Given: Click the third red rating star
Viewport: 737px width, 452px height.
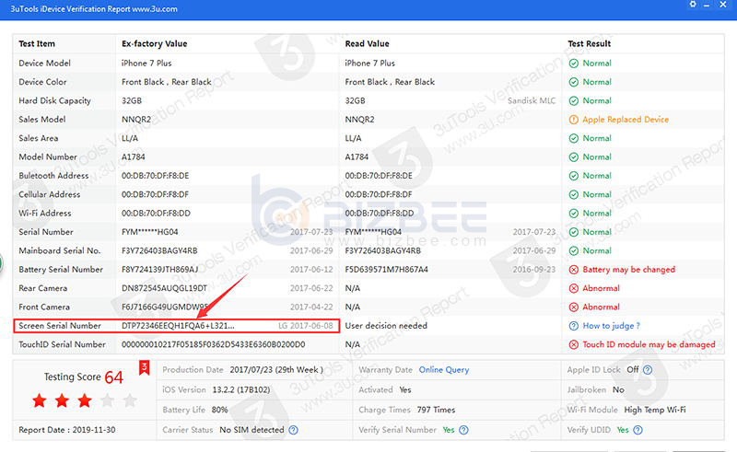Looking at the screenshot, I should 85,400.
